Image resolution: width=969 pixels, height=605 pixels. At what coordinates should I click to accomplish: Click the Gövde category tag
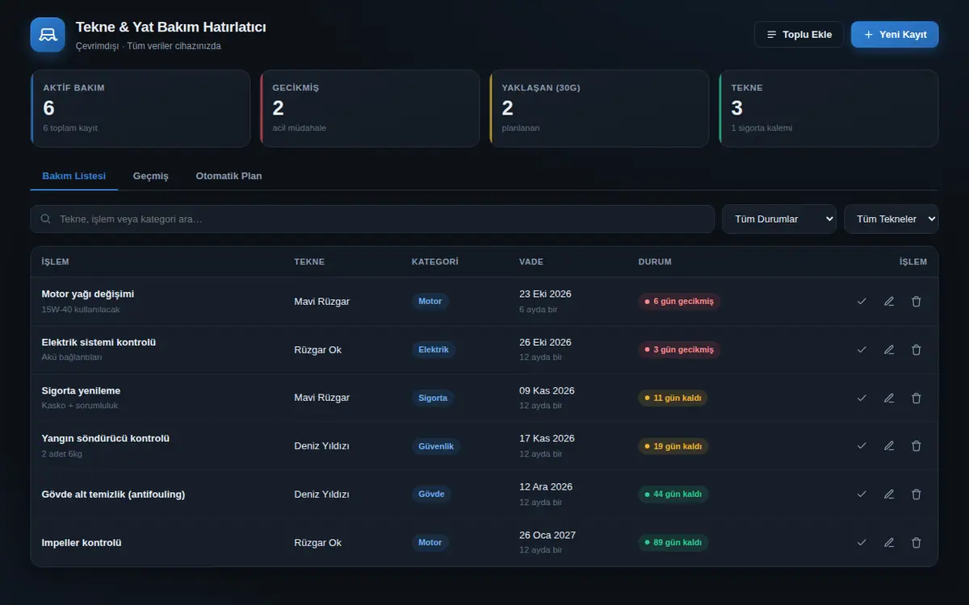(x=431, y=494)
